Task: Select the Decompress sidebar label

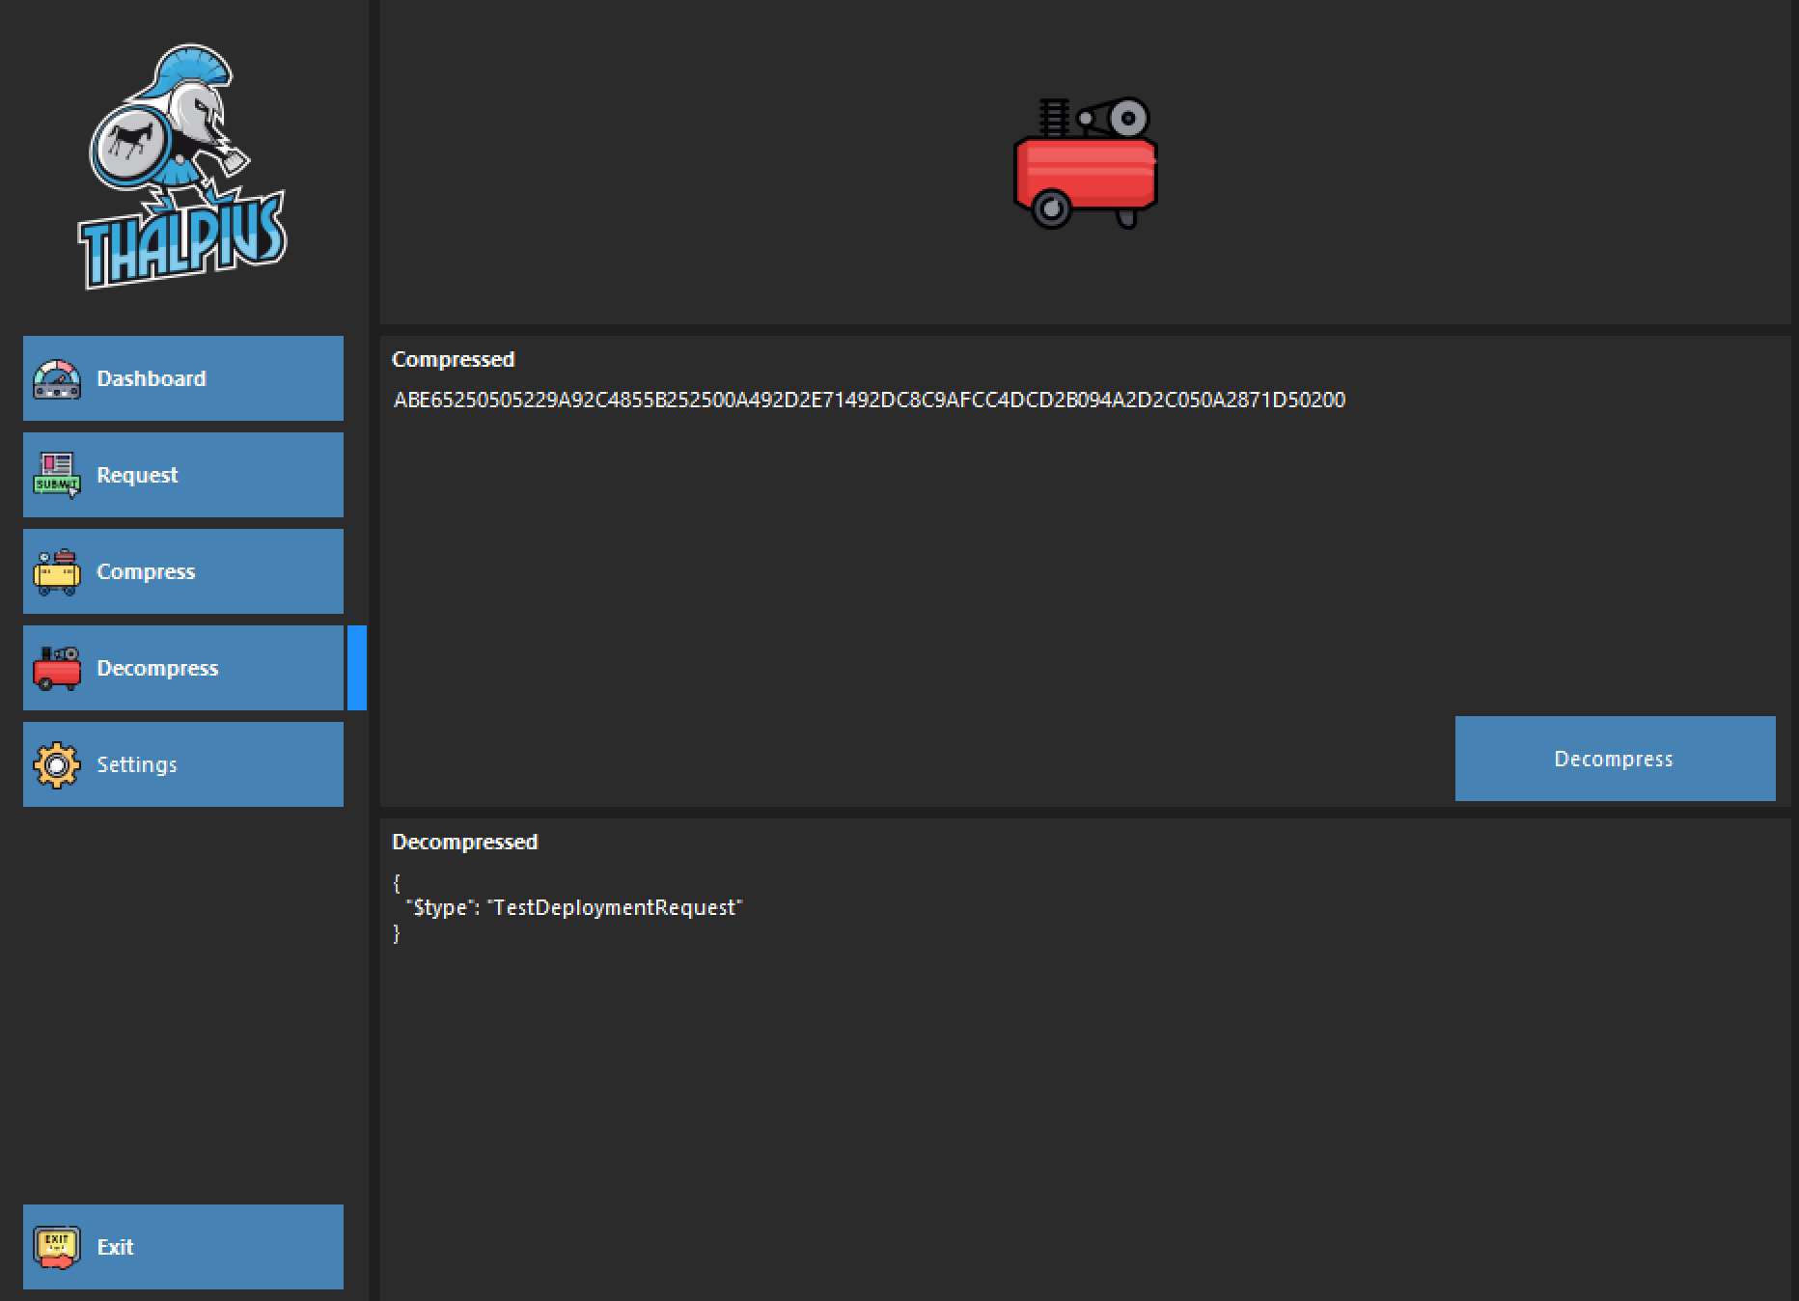Action: 157,668
